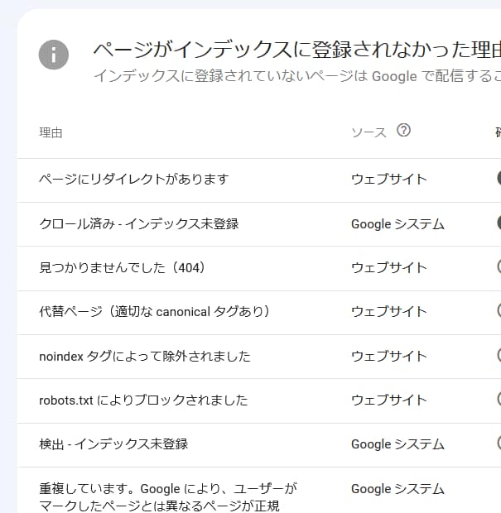501x513 pixels.
Task: Click ウェブサイト in the canonical row
Action: click(389, 312)
